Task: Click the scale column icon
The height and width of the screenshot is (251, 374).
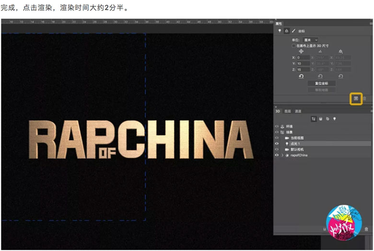Action: click(340, 51)
